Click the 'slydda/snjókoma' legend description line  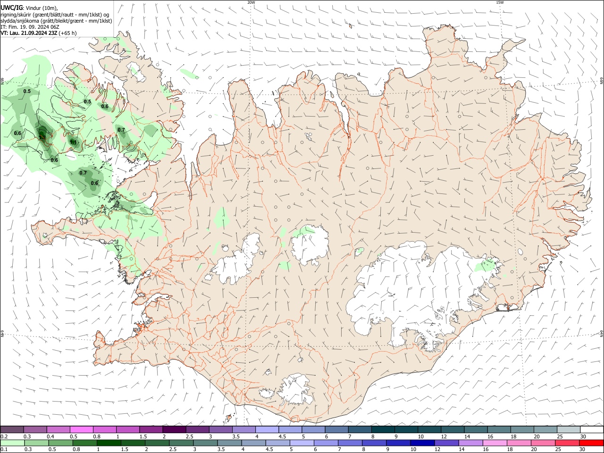coord(56,21)
